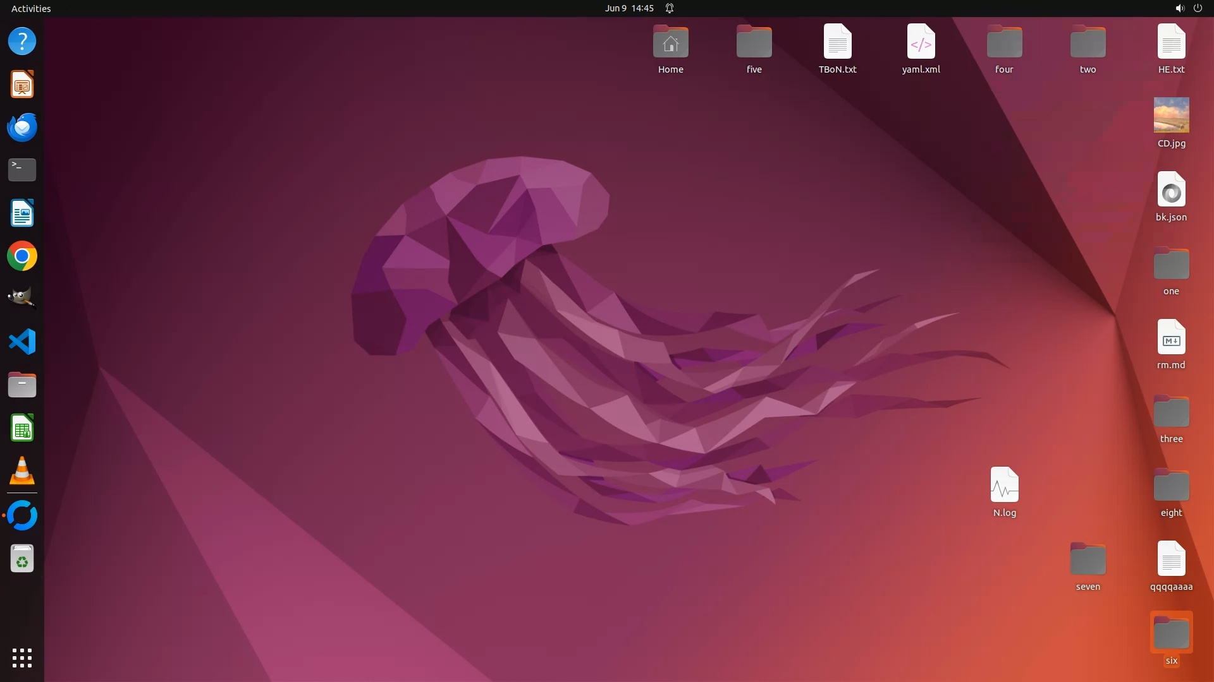Launch Google Chrome browser
Image resolution: width=1214 pixels, height=682 pixels.
22,256
